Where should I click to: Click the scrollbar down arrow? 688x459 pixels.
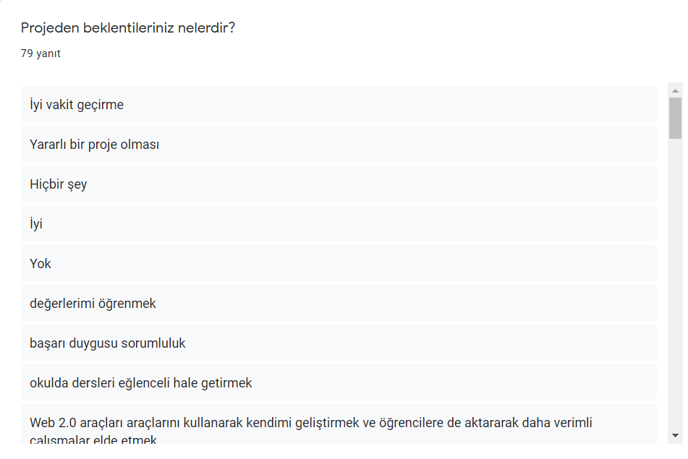point(676,435)
